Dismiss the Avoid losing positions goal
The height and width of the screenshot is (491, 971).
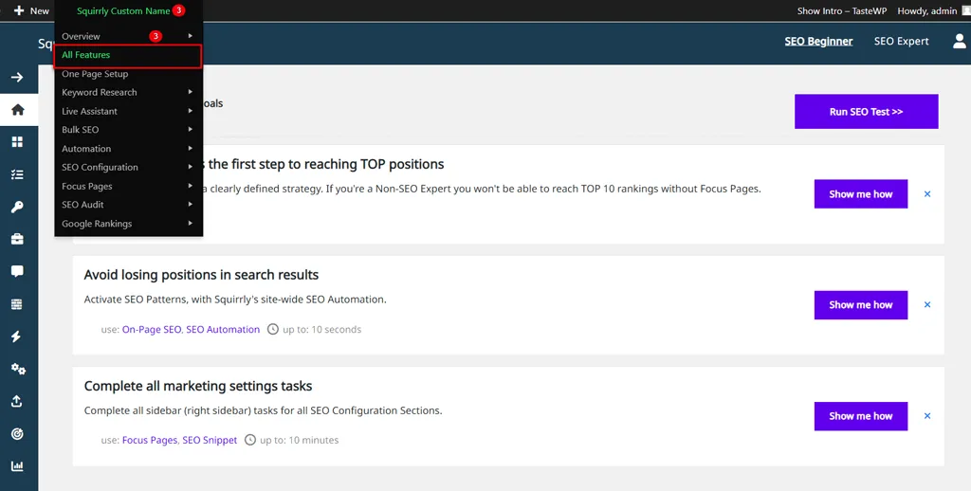[927, 304]
